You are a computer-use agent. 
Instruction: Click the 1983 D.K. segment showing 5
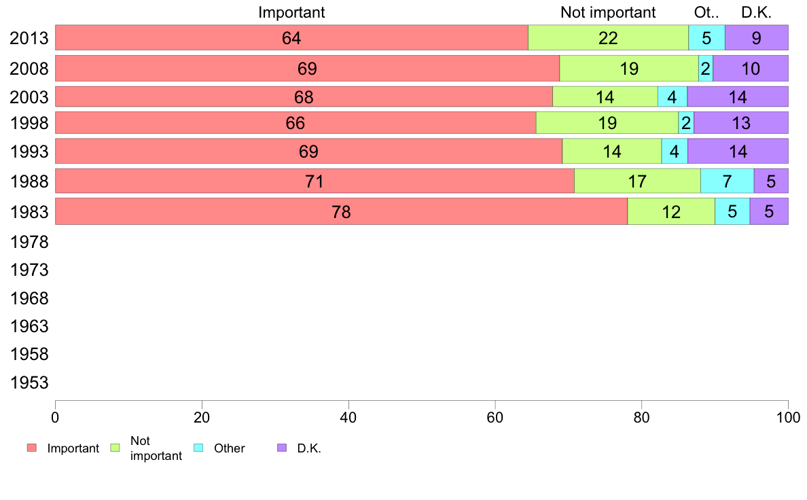pyautogui.click(x=769, y=212)
